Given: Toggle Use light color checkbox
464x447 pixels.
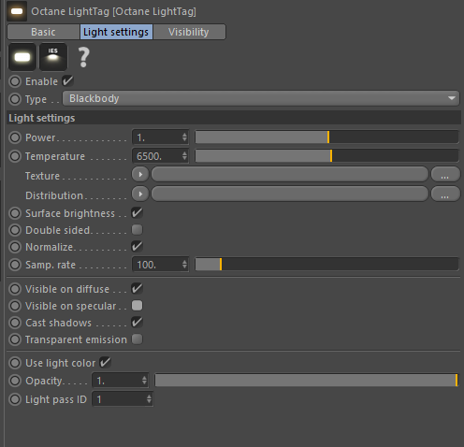Looking at the screenshot, I should click(x=105, y=363).
